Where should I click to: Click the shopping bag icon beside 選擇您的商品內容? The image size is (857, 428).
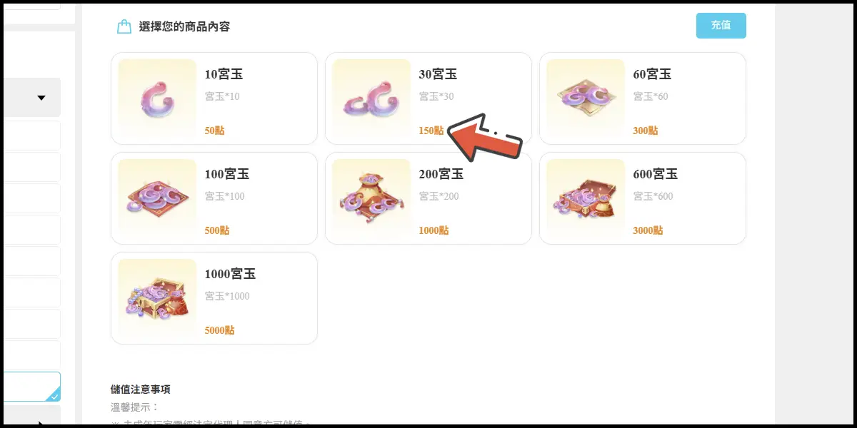tap(124, 26)
